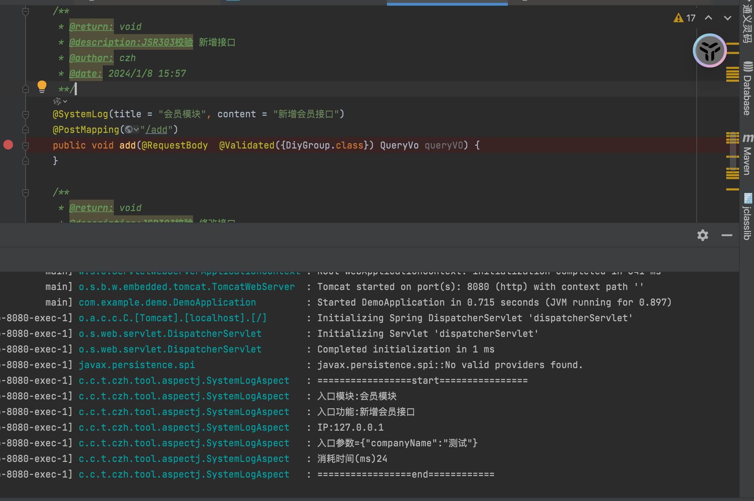Follow the "/add" mapping link
This screenshot has height=501, width=754.
click(x=156, y=130)
